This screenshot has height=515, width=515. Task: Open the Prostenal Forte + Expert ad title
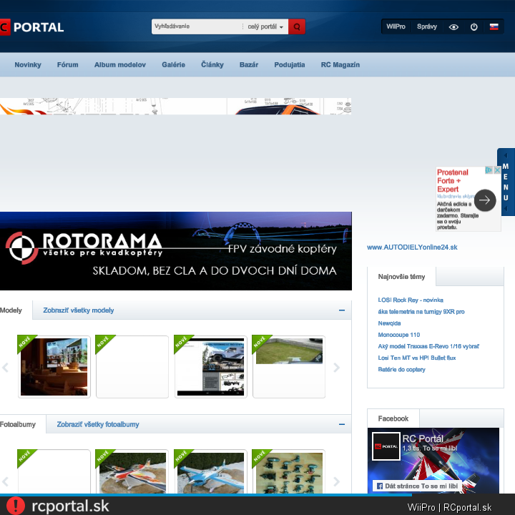[x=453, y=181]
